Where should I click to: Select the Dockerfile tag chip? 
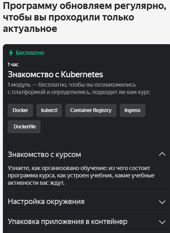(x=24, y=127)
